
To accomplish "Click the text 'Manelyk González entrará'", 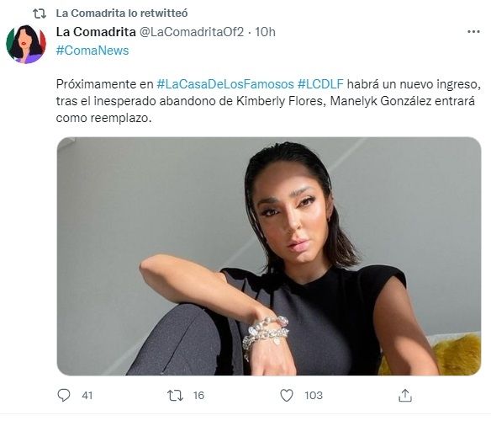I will (403, 101).
